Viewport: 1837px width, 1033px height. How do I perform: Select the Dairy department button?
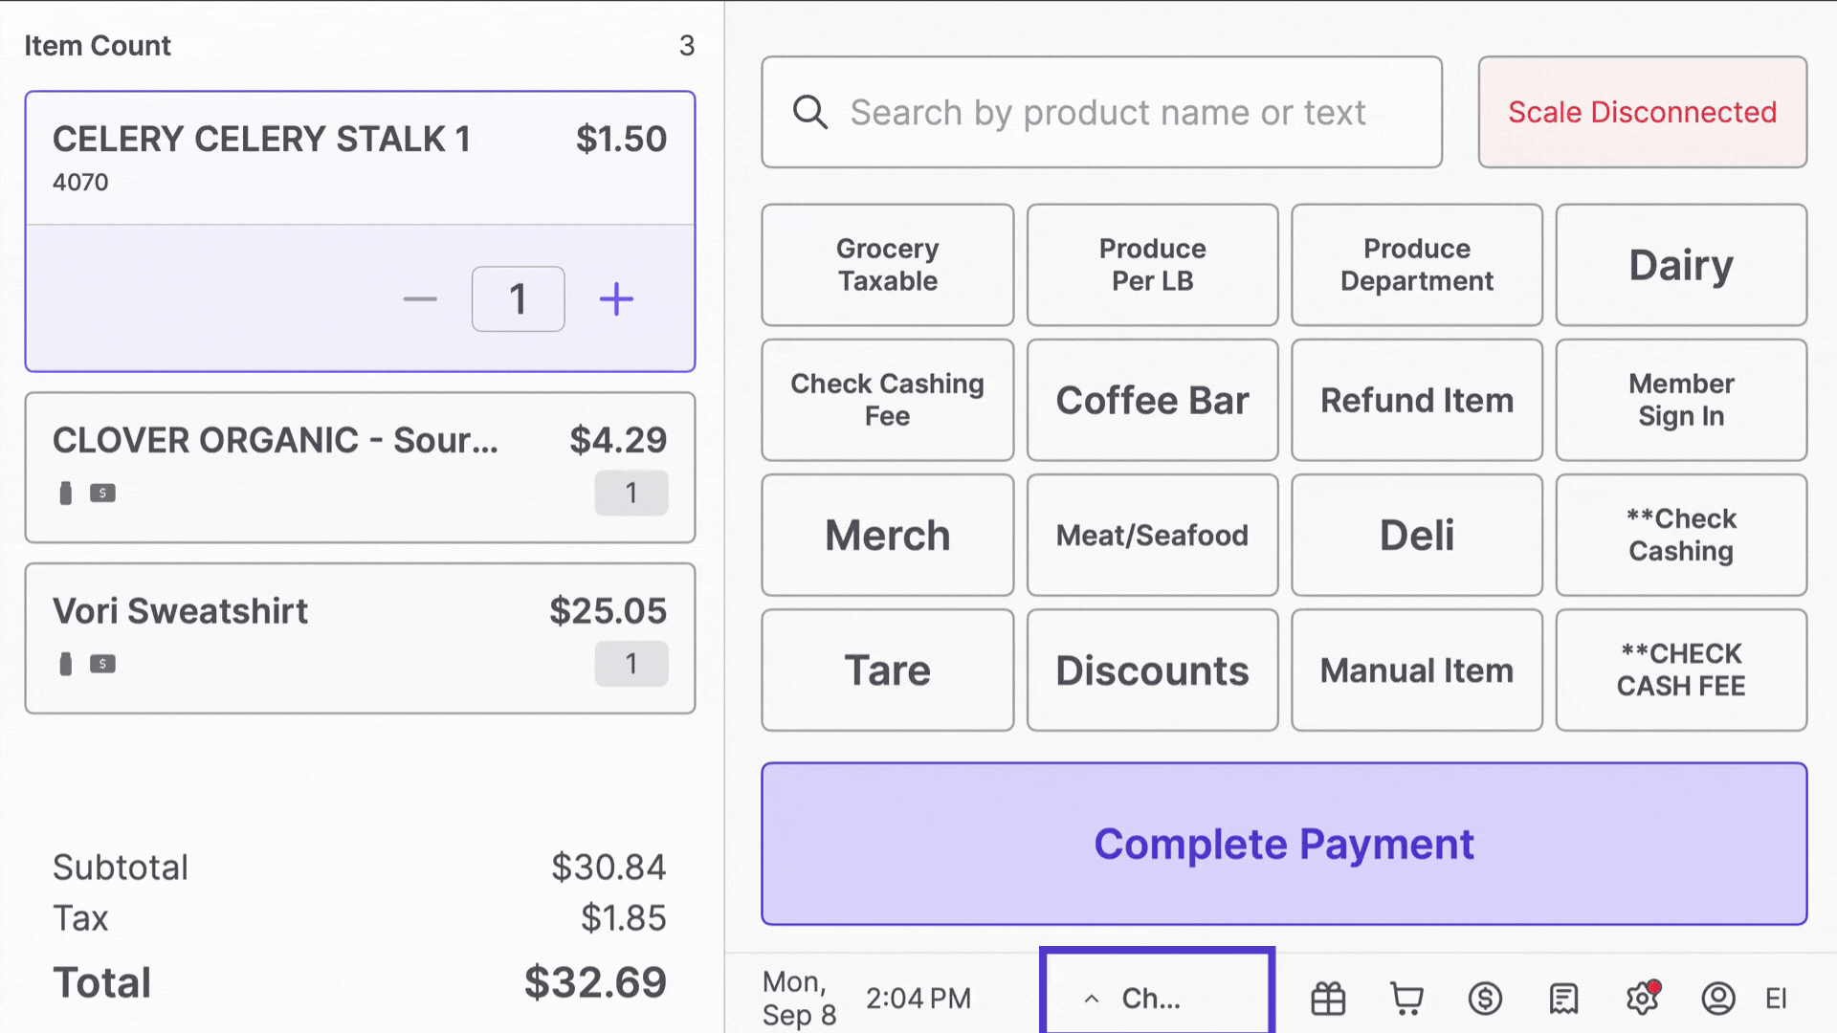[1681, 265]
